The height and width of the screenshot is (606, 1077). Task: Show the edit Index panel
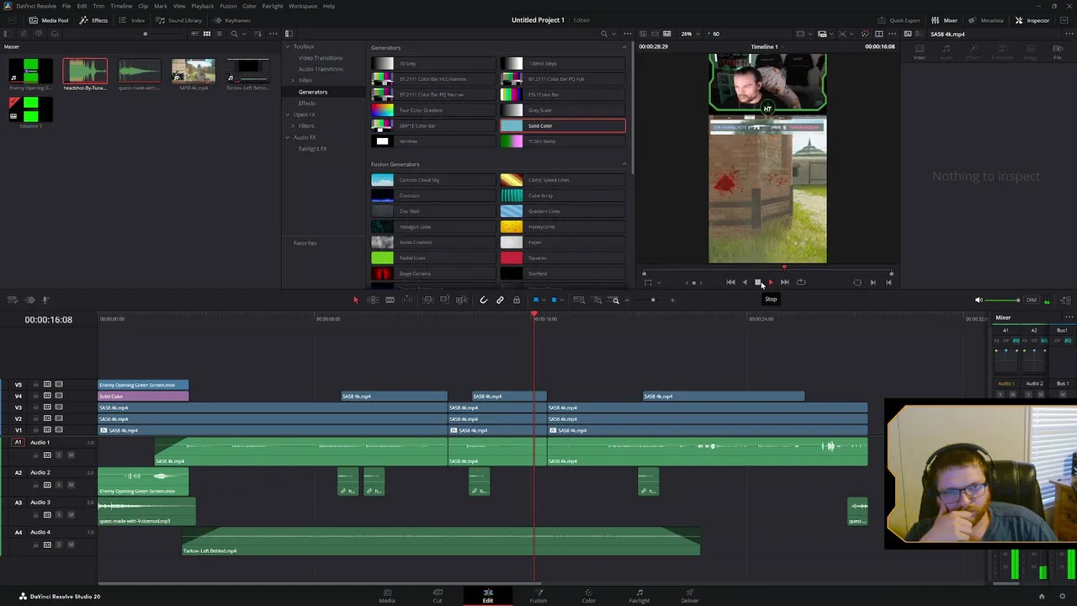(x=132, y=20)
